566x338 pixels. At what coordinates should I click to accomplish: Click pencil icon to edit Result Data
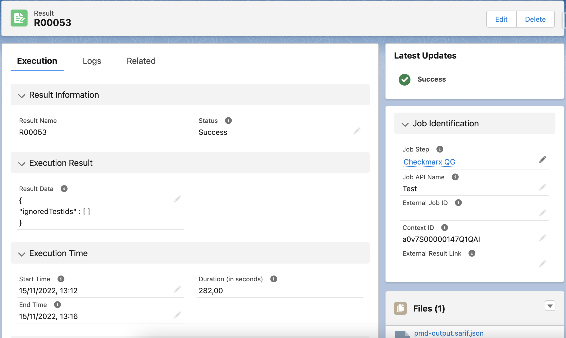(178, 199)
